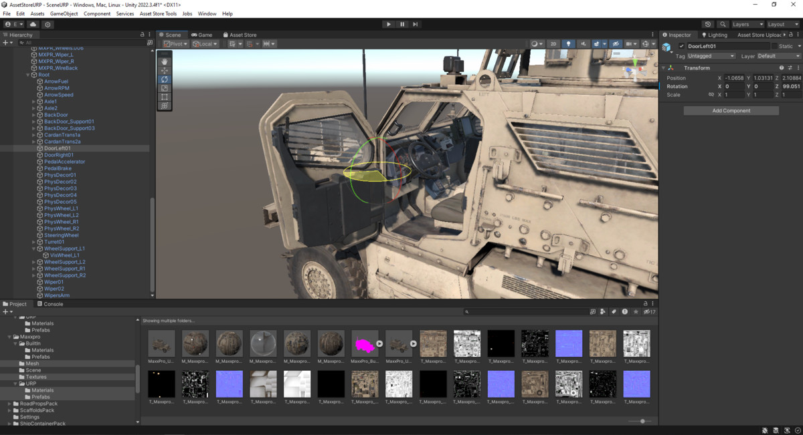Adjust the Project thumbnail size slider
This screenshot has width=803, height=435.
point(641,421)
